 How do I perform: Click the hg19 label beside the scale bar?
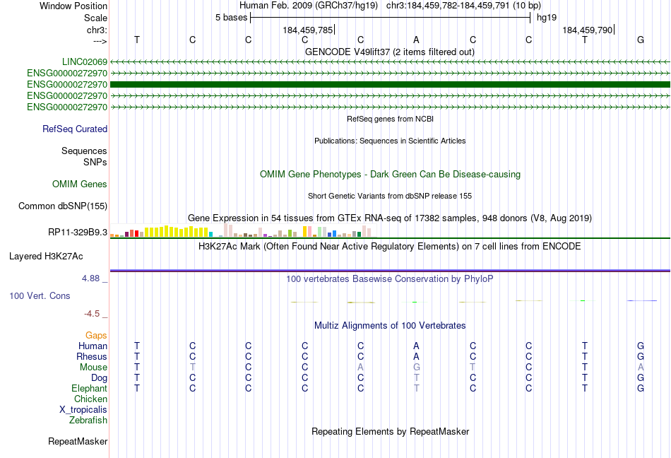[547, 18]
